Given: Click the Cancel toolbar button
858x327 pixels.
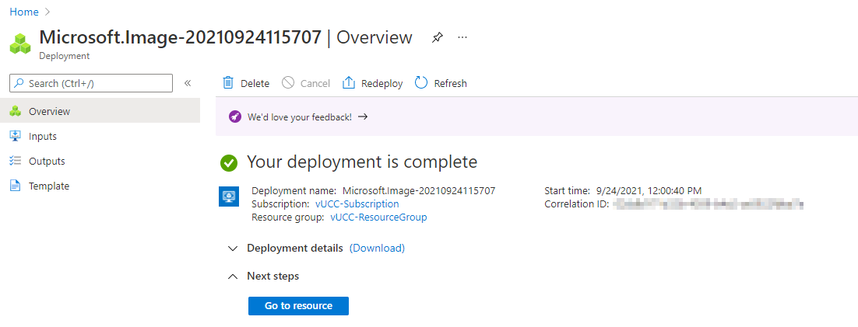Looking at the screenshot, I should click(x=306, y=83).
